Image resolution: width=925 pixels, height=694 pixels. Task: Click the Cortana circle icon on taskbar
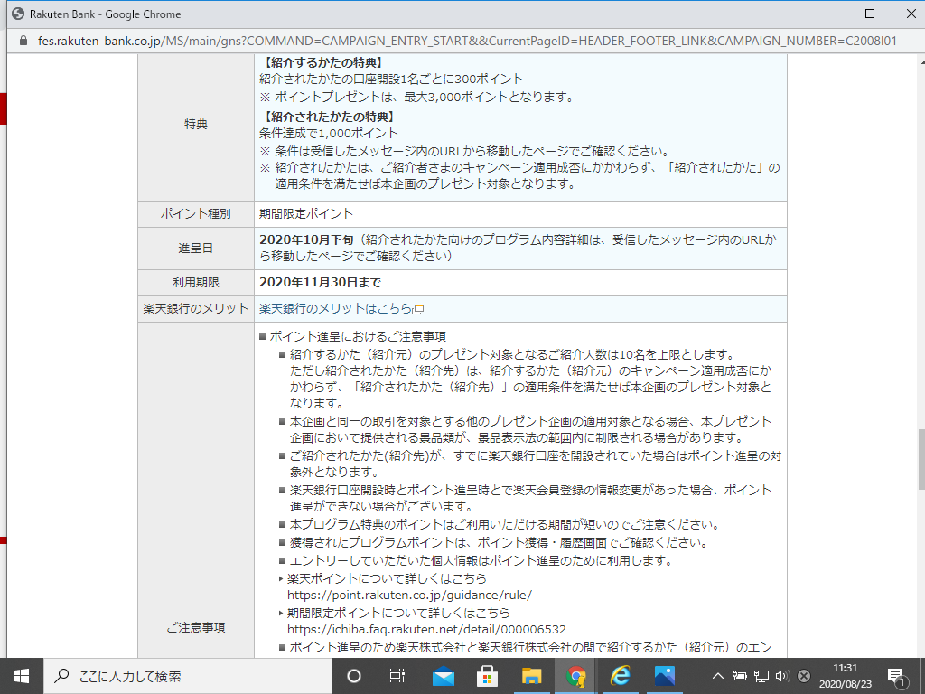tap(354, 676)
